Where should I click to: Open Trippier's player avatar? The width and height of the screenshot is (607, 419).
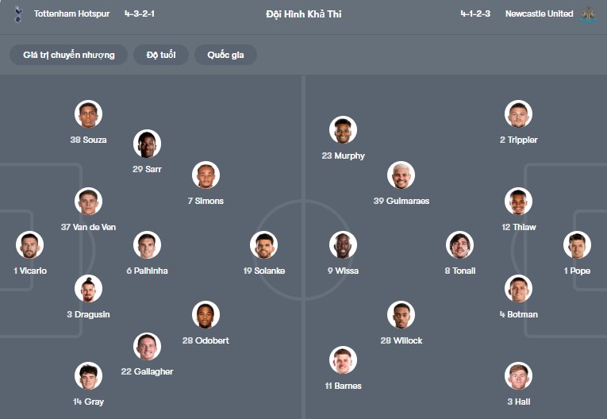tap(518, 114)
